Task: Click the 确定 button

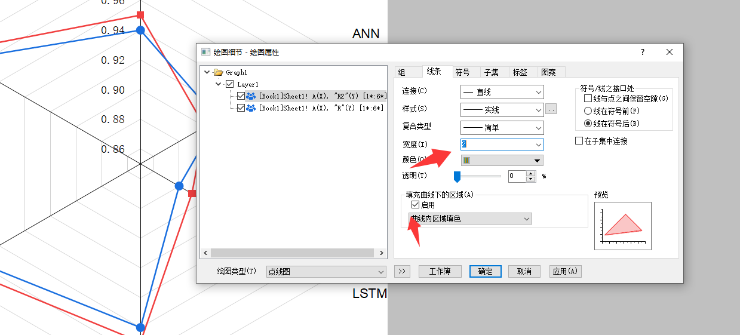Action: point(486,271)
